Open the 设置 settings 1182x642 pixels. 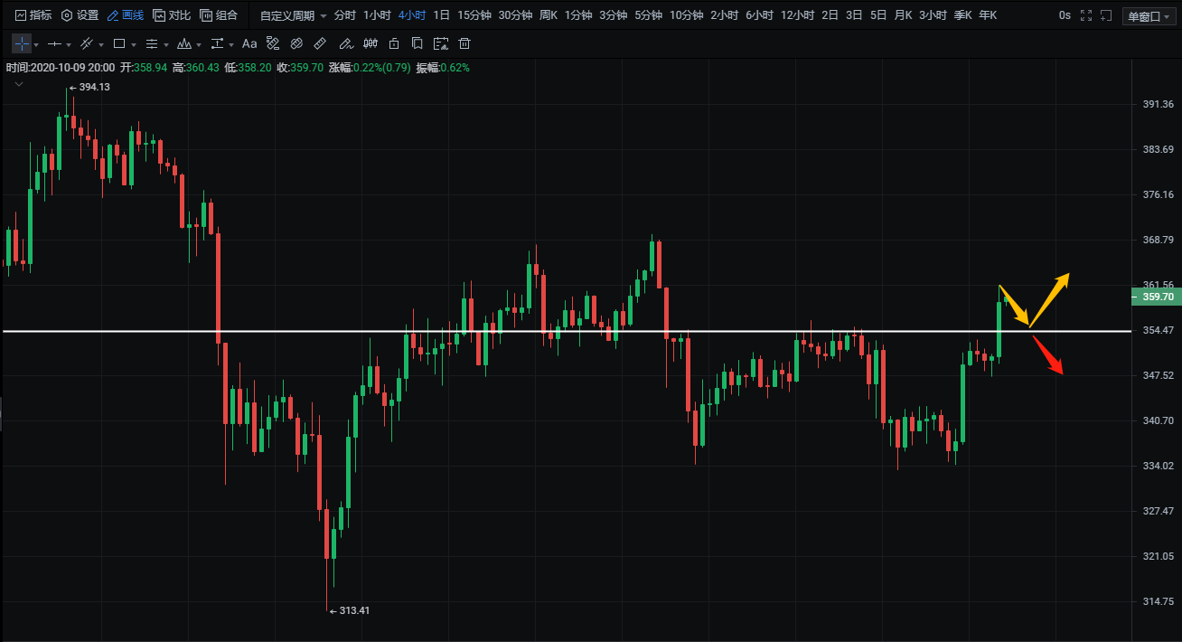pyautogui.click(x=80, y=15)
